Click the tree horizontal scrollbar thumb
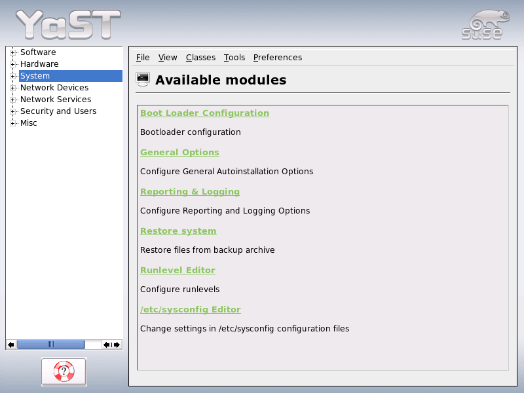This screenshot has width=524, height=393. [51, 345]
